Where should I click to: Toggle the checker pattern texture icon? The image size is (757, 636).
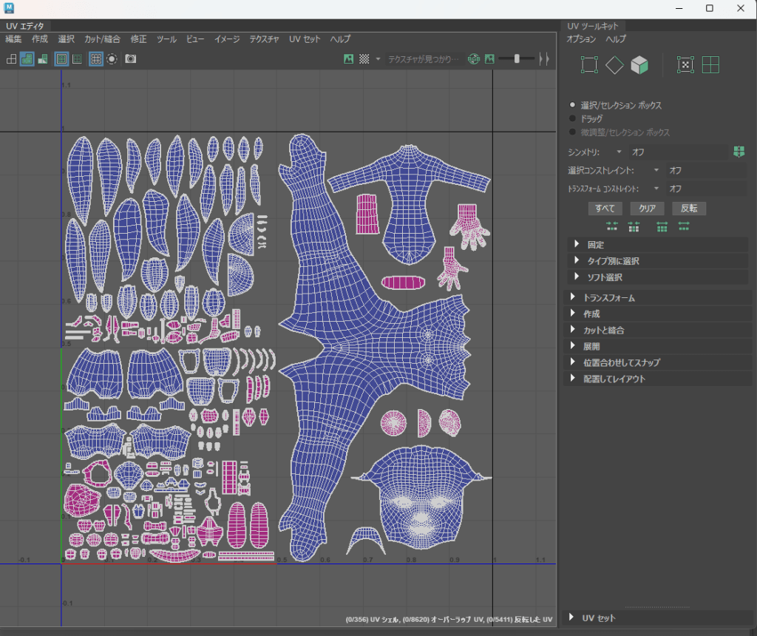(364, 59)
